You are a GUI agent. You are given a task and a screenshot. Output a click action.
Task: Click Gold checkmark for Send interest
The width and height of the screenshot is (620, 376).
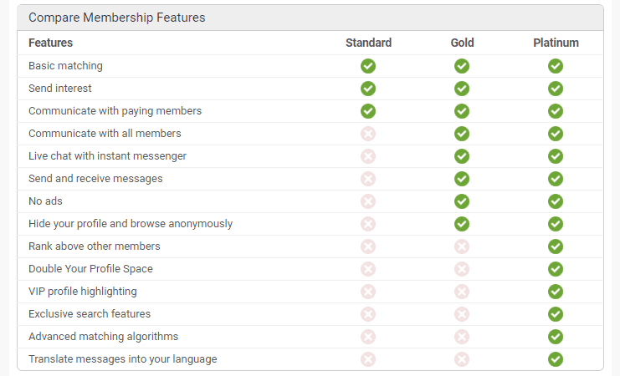pos(462,89)
